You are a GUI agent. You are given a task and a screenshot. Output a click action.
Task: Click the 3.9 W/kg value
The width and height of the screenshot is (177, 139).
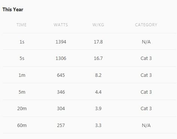point(98,108)
